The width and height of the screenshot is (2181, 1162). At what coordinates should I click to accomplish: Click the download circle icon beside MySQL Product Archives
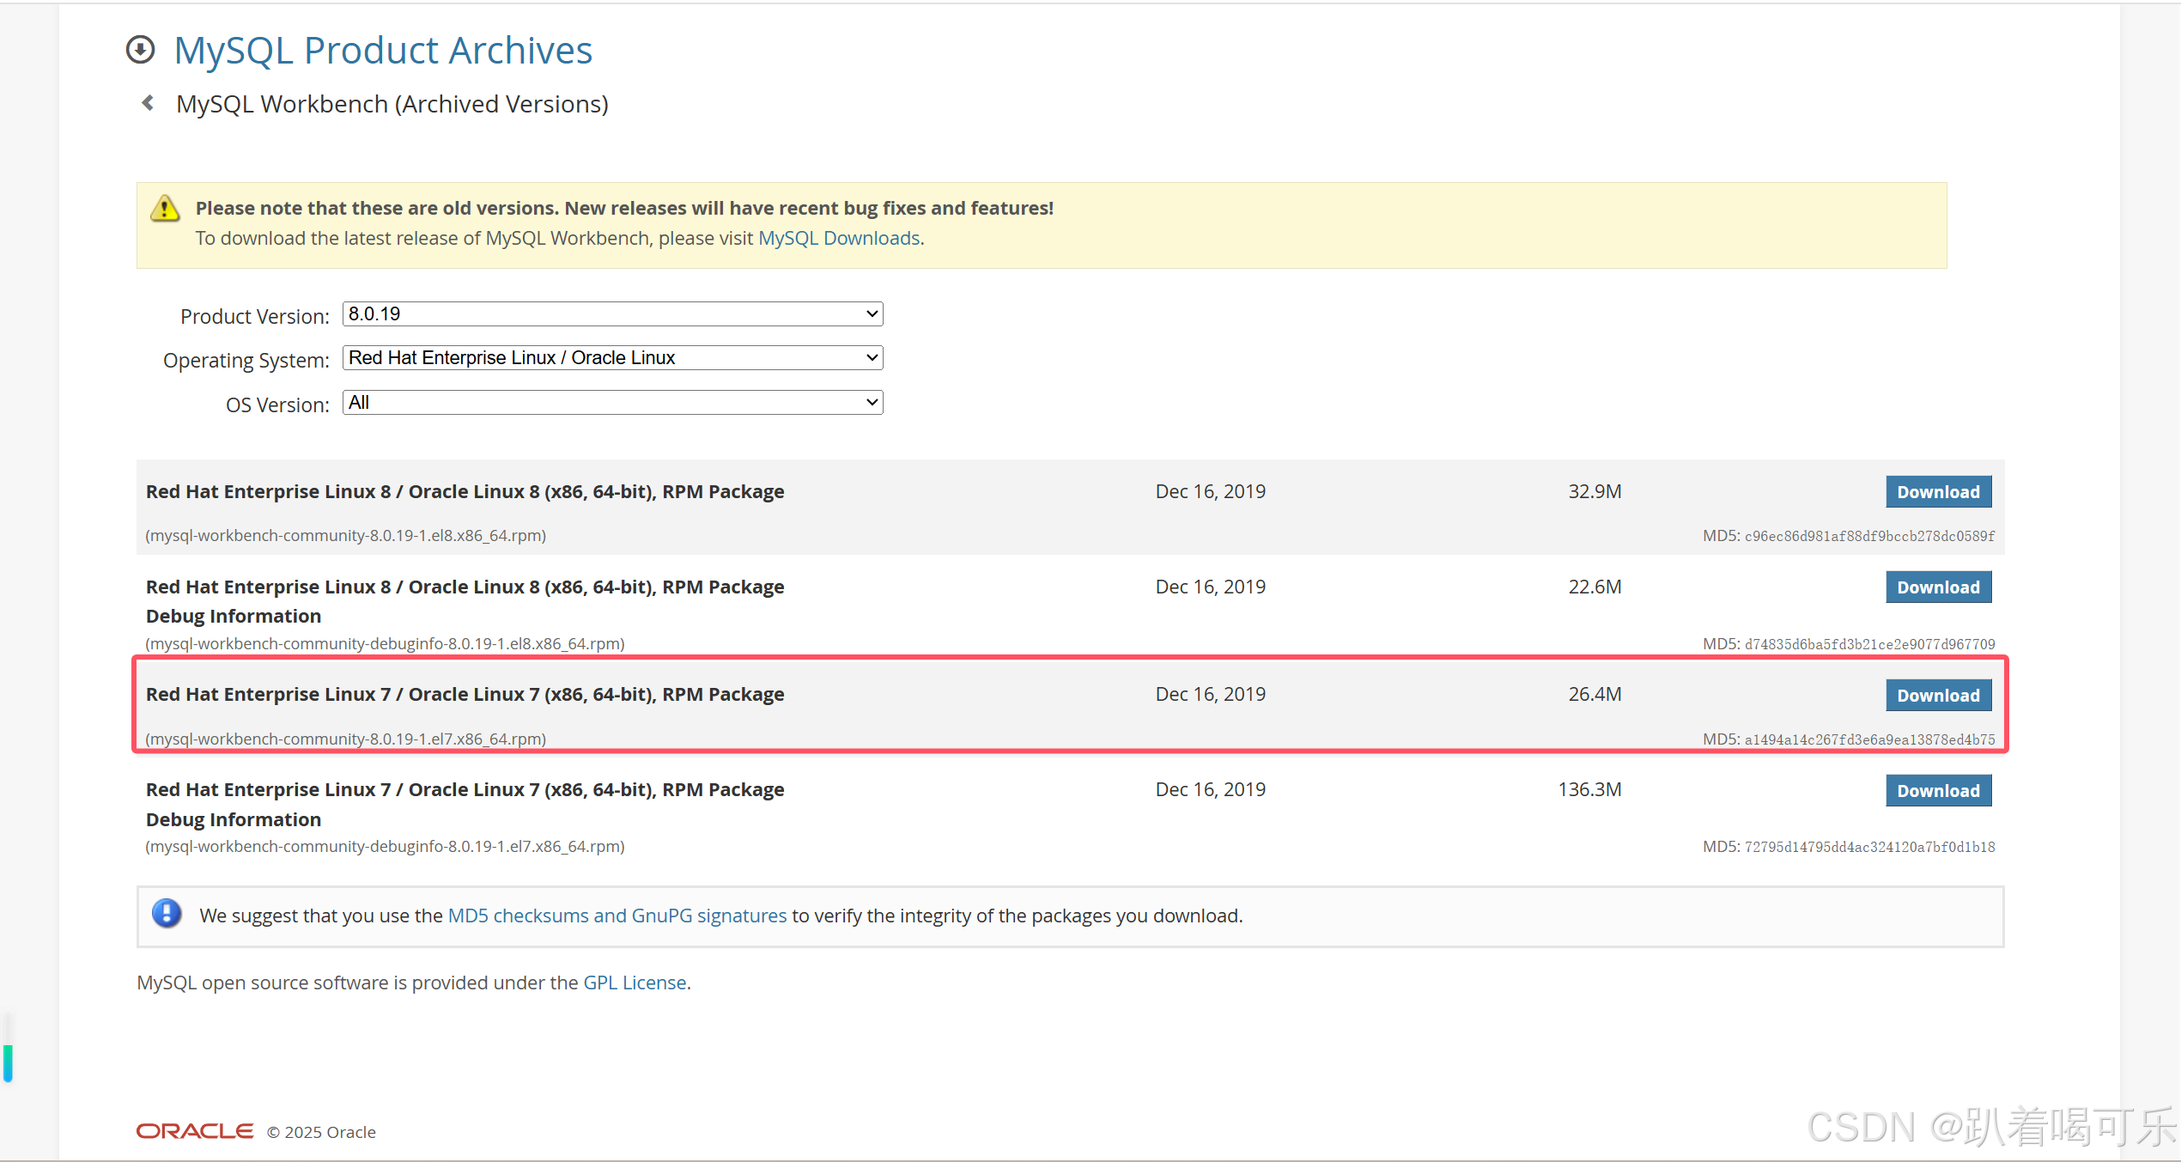141,50
